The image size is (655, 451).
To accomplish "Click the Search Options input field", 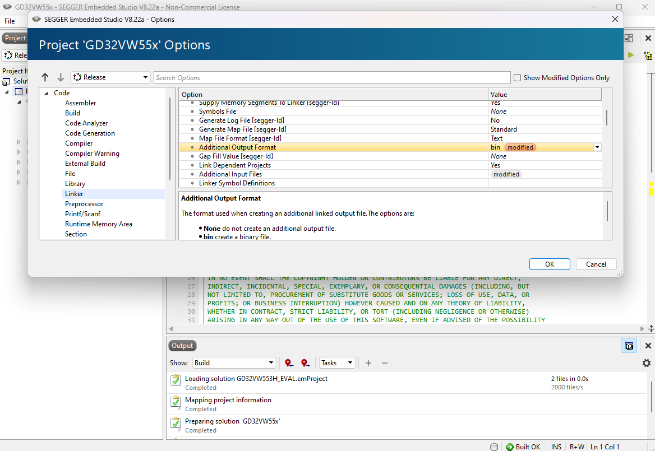I will [332, 78].
